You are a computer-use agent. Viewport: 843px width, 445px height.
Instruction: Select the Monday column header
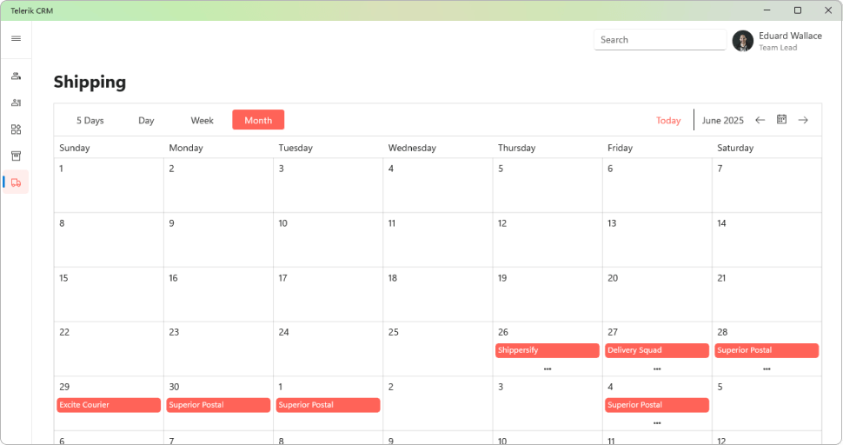tap(218, 148)
